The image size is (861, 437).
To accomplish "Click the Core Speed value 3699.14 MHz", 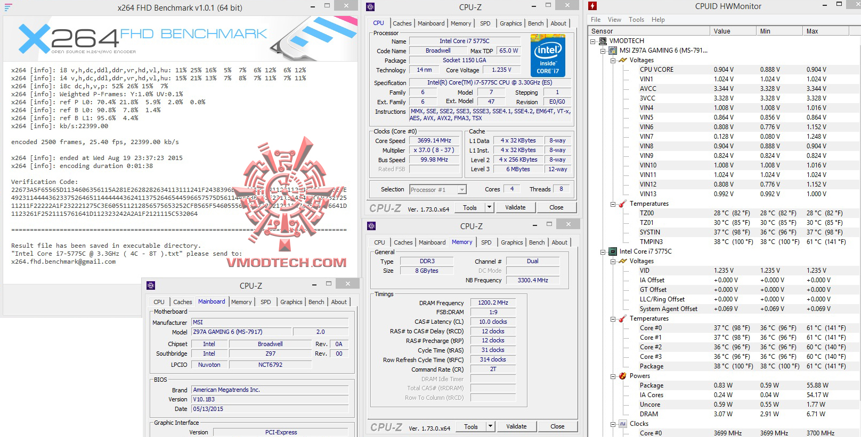I will 434,141.
